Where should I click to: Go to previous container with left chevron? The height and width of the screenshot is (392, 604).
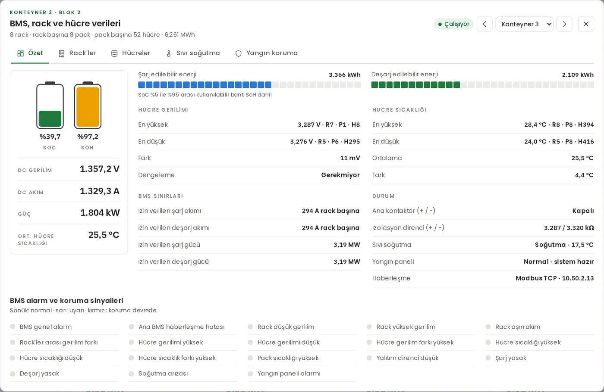[x=484, y=24]
